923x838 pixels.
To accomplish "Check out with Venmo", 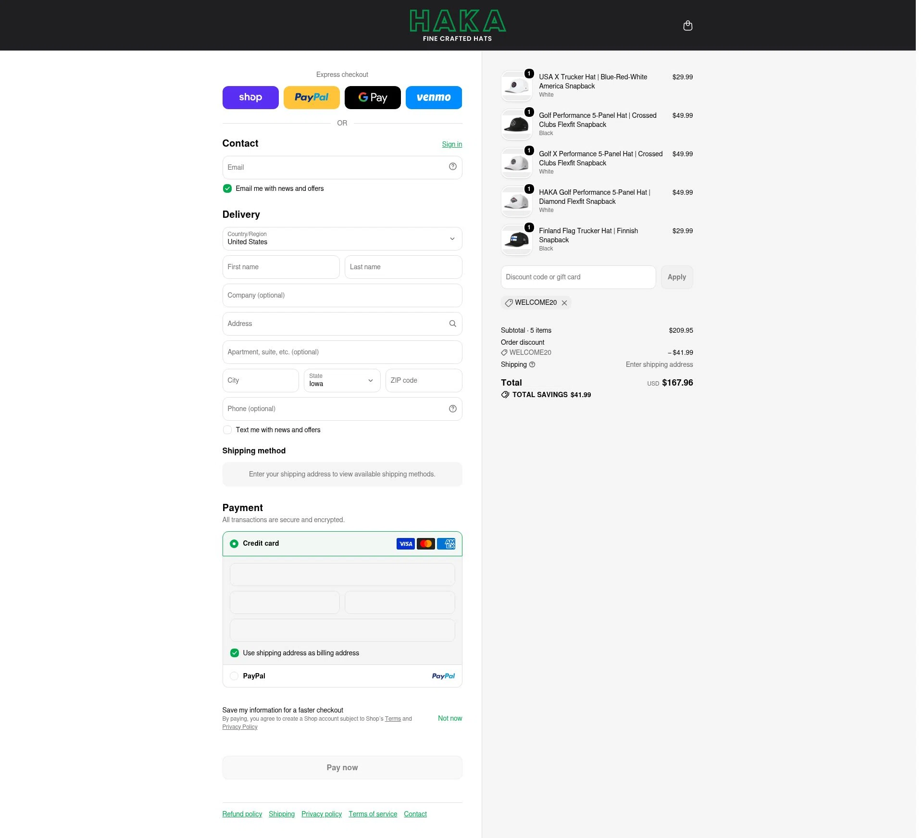I will pyautogui.click(x=434, y=98).
